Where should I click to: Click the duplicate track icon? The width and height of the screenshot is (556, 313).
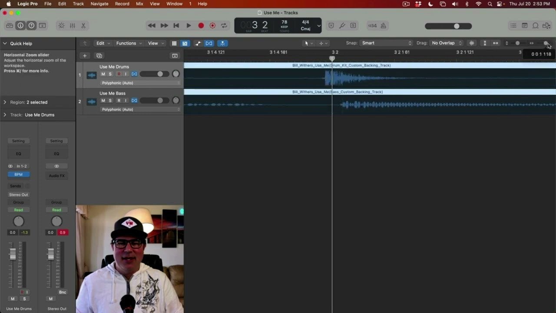[x=99, y=56]
